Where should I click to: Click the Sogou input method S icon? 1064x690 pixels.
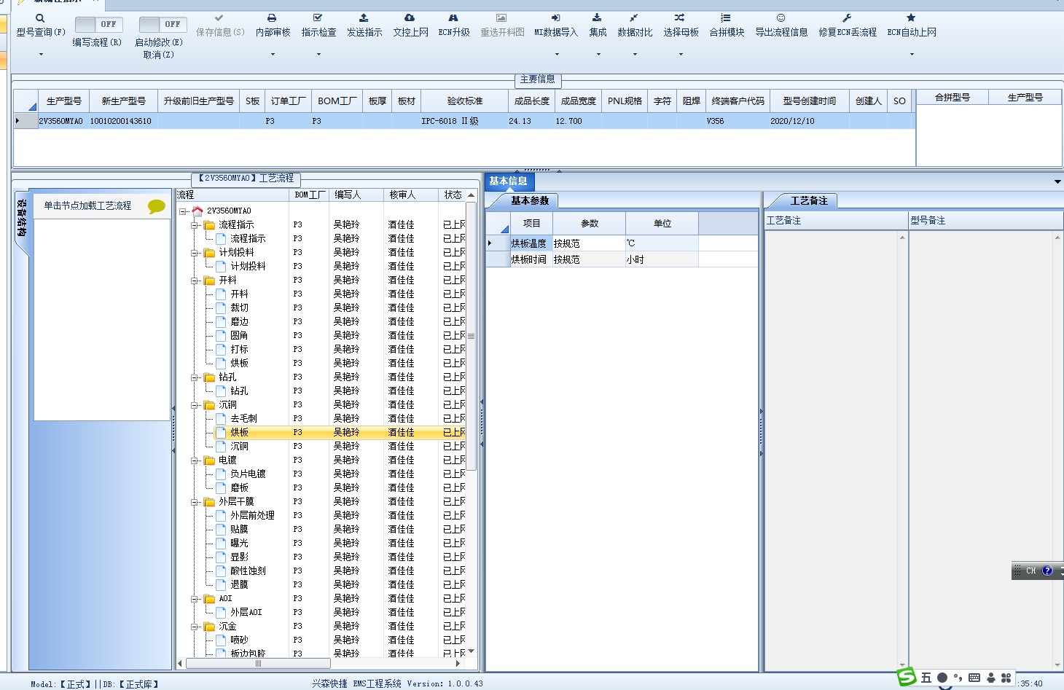(x=907, y=677)
